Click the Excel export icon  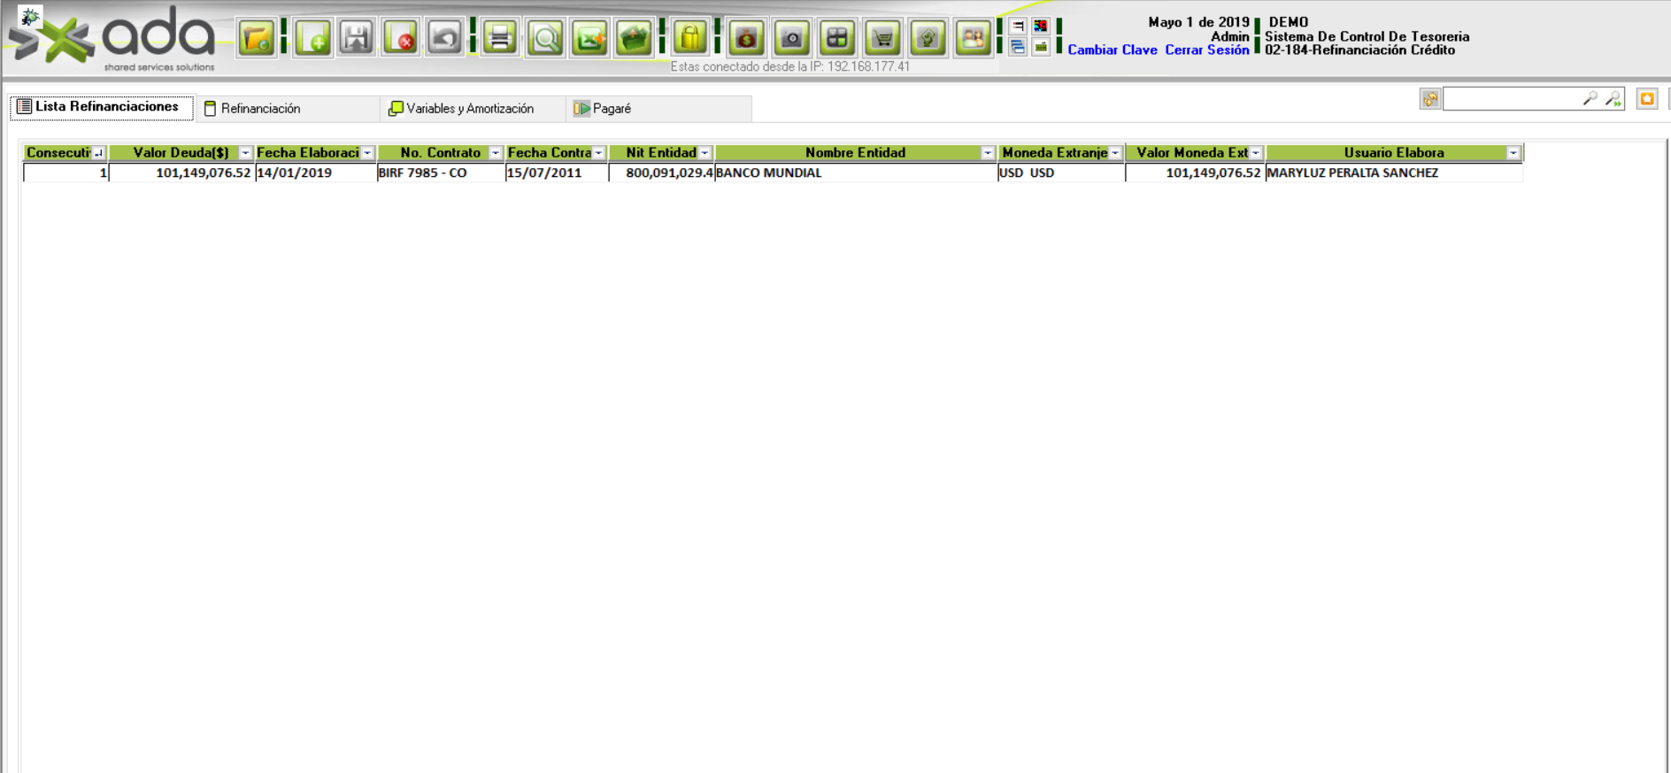click(589, 38)
